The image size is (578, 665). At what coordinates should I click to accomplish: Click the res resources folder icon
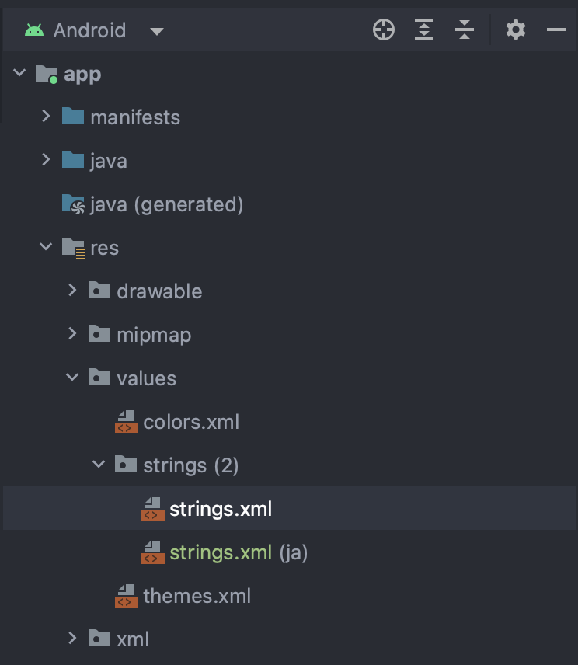tap(74, 248)
